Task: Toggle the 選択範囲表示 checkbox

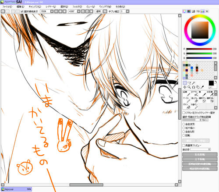Action: click(22, 11)
